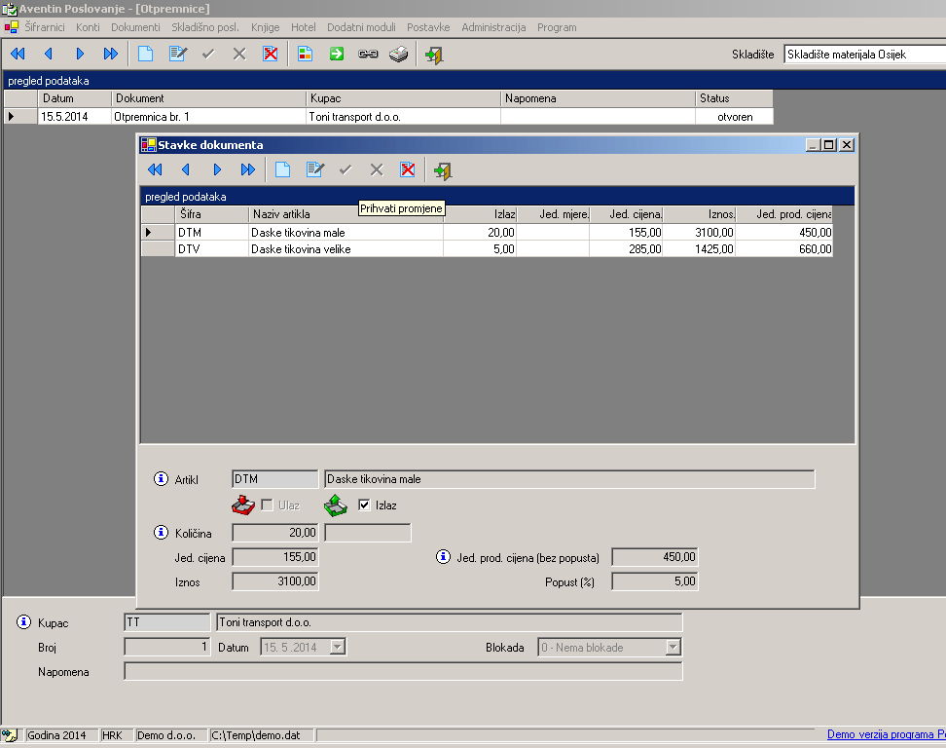
Task: Click the Demo verzija programa link
Action: click(886, 735)
